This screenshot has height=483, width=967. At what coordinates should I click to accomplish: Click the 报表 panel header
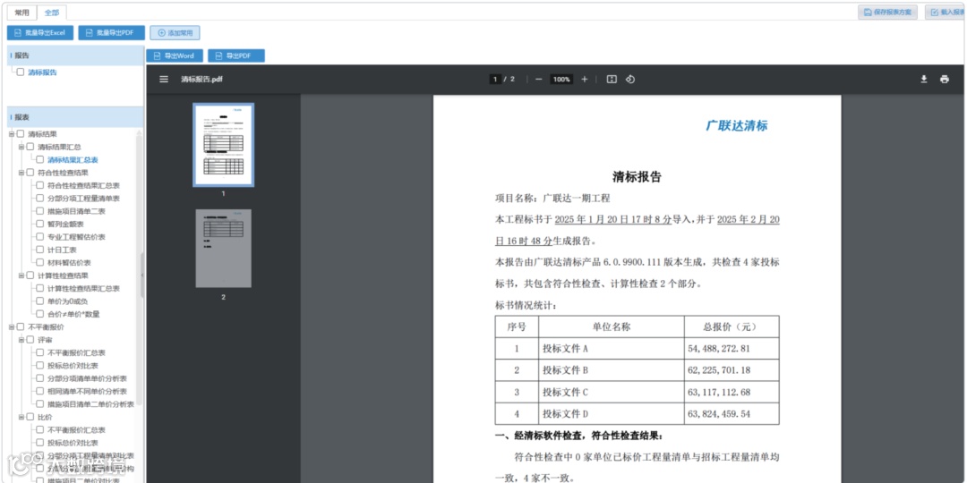[75, 117]
